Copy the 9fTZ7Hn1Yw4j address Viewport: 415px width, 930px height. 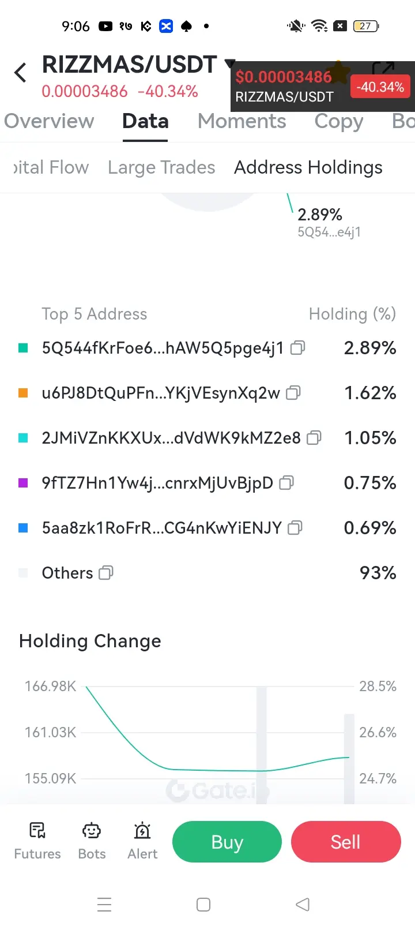(286, 483)
